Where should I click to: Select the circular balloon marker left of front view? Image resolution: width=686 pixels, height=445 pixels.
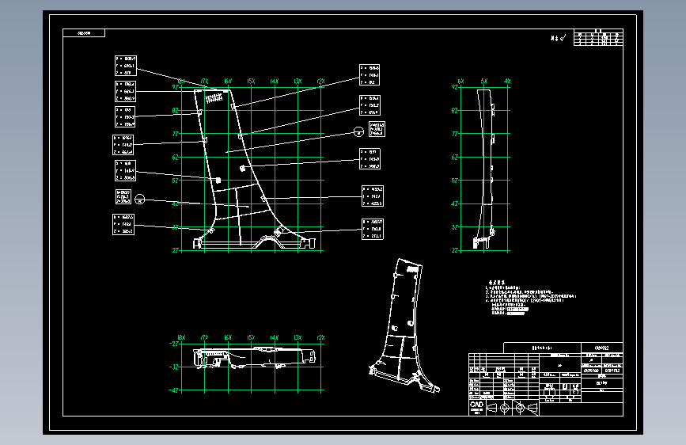[x=139, y=200]
